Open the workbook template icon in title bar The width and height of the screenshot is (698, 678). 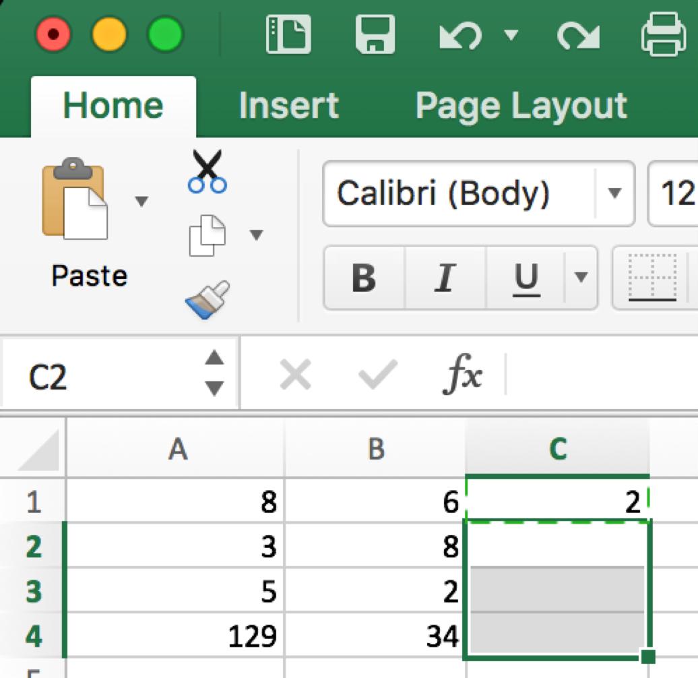click(288, 34)
